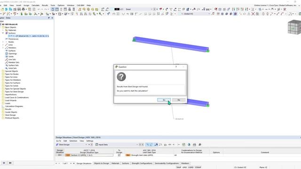Open the Results menu
Image resolution: width=301 pixels, height=169 pixels.
coord(45,5)
